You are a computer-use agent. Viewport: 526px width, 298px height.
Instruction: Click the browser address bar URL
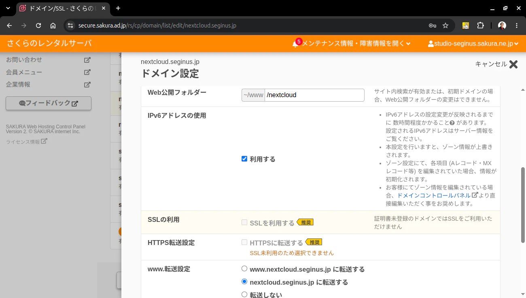point(157,26)
